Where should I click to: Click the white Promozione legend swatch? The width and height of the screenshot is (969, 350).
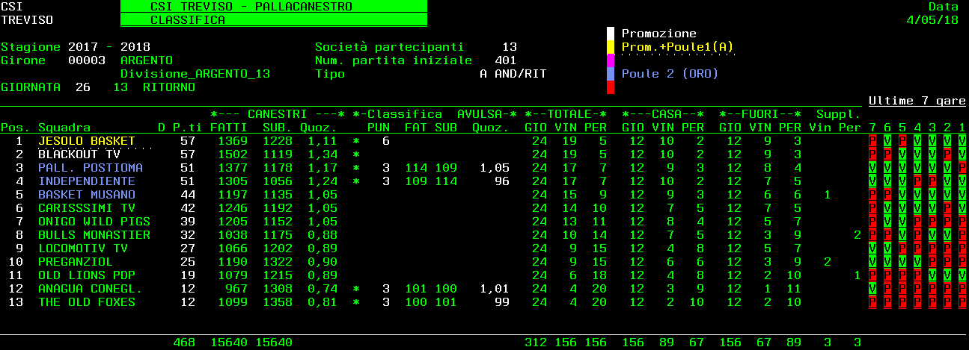pyautogui.click(x=611, y=34)
